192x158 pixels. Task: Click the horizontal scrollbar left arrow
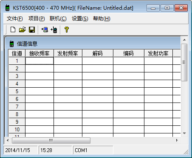coord(8,140)
